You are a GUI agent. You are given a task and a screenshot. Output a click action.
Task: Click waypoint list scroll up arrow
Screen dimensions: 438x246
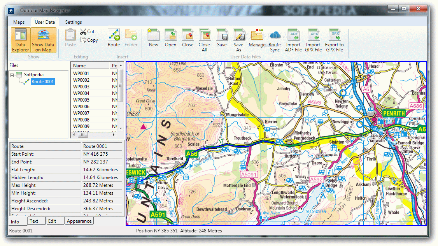pos(121,65)
